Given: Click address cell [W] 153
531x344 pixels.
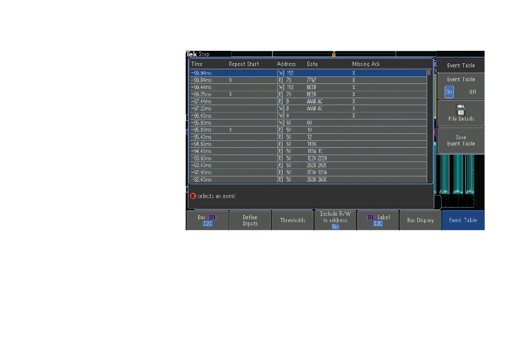Looking at the screenshot, I should (x=285, y=87).
